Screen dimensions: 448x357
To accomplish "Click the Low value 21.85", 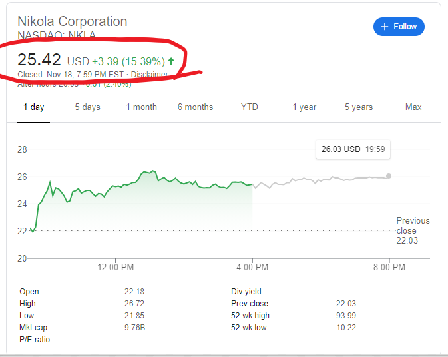I will pos(134,316).
